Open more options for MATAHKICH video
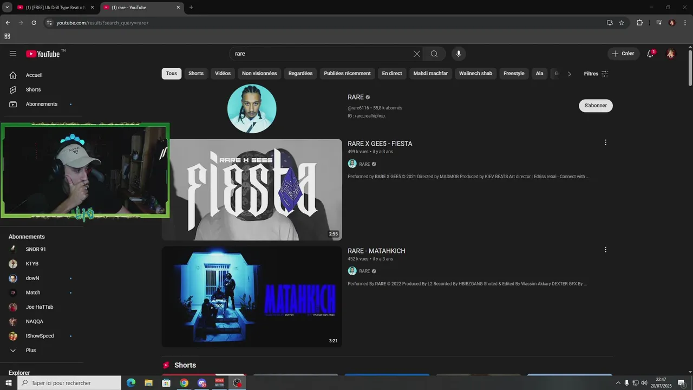This screenshot has height=390, width=693. pyautogui.click(x=605, y=250)
